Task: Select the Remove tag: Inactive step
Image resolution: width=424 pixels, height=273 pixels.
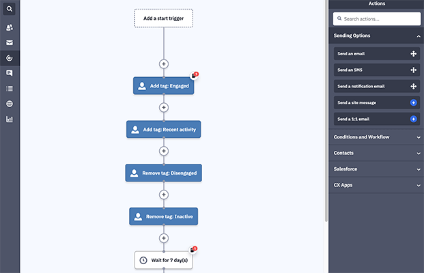Action: pos(163,217)
